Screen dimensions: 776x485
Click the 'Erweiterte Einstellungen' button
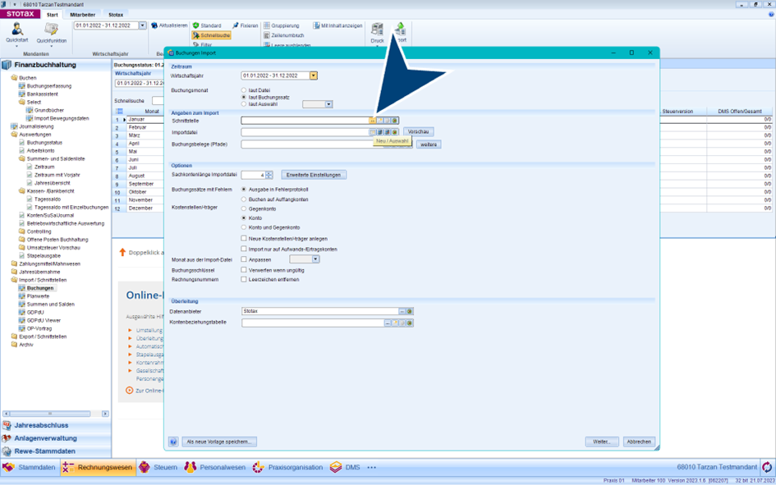(x=314, y=175)
